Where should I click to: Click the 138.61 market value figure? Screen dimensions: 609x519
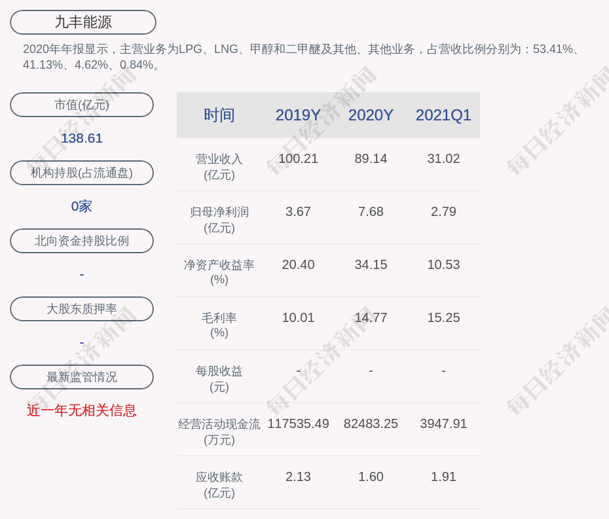(82, 138)
